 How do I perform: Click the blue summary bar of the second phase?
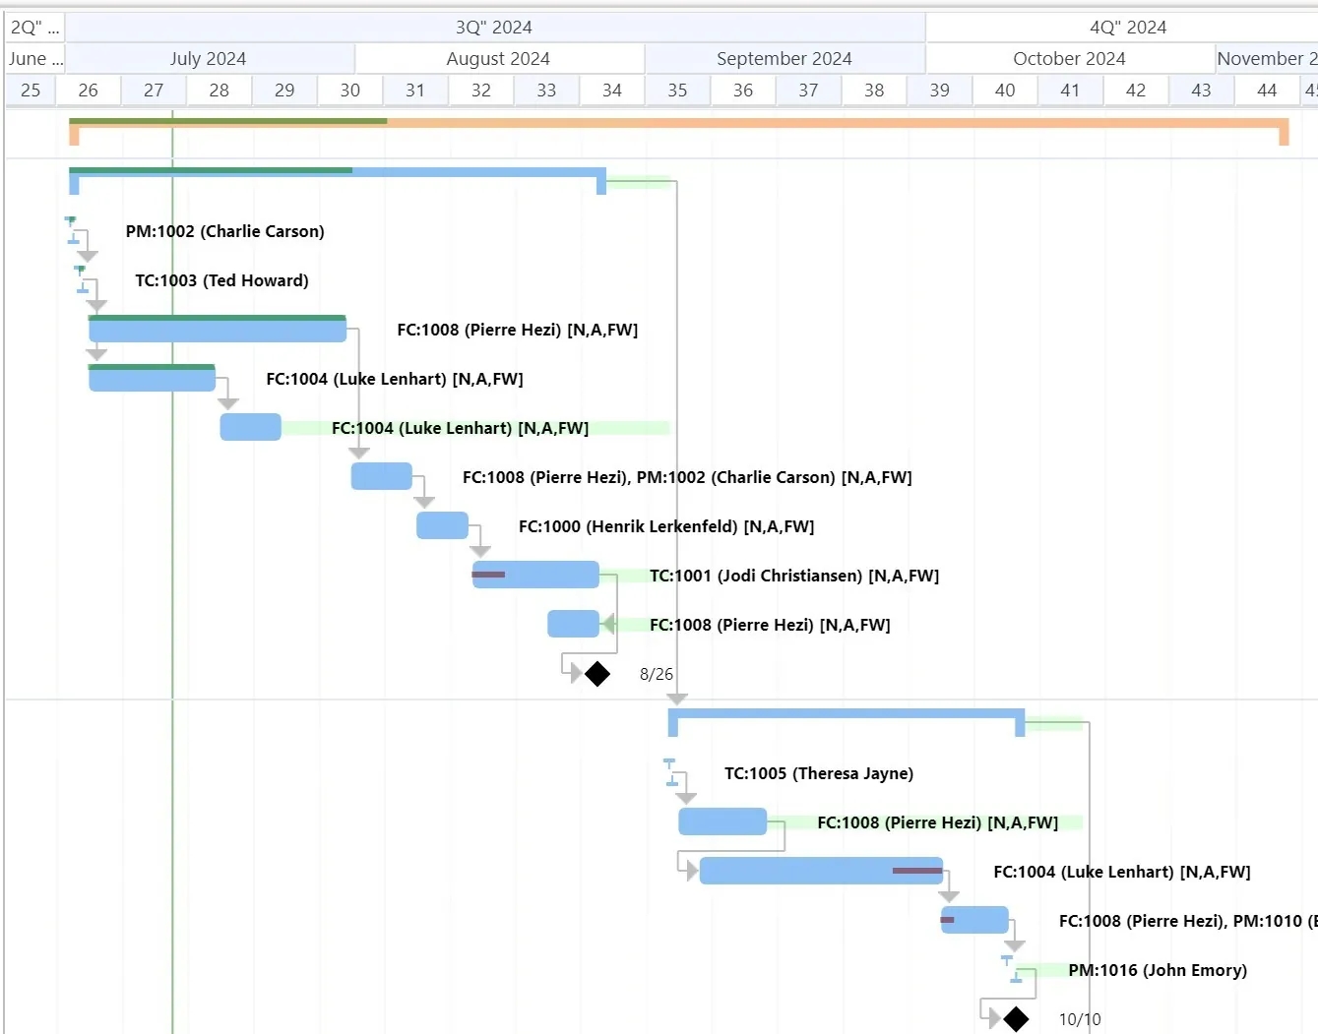[847, 716]
